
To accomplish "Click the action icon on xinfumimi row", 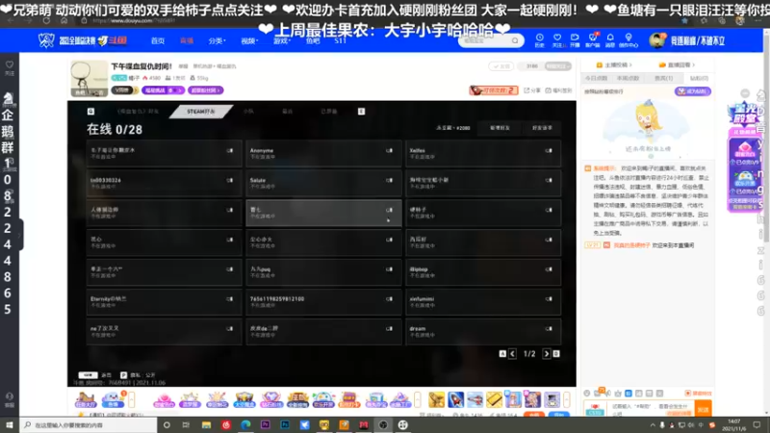I will 549,299.
